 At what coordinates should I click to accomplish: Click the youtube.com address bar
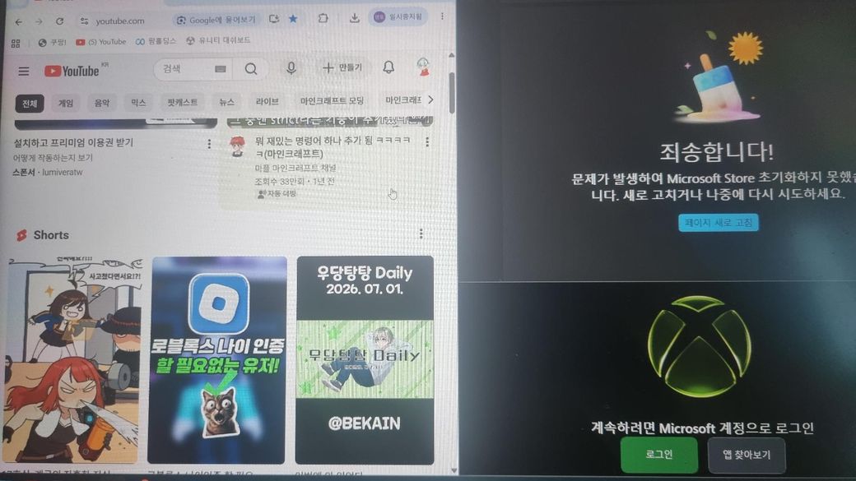pos(120,21)
